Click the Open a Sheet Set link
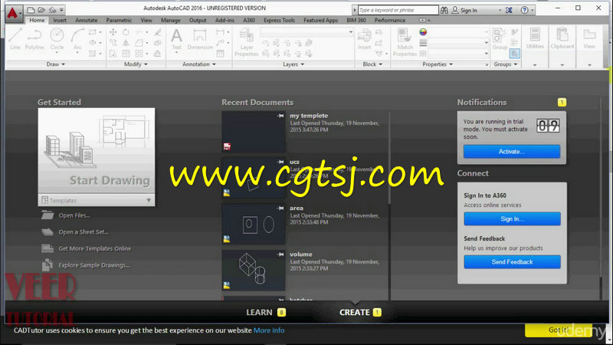 pyautogui.click(x=84, y=232)
